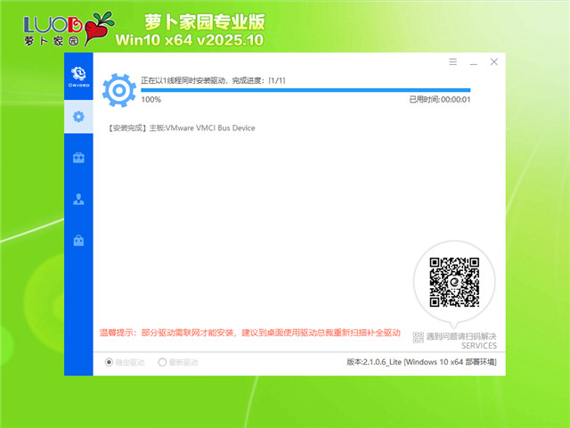Open the user icon sidebar section
This screenshot has height=428, width=570.
coord(78,199)
